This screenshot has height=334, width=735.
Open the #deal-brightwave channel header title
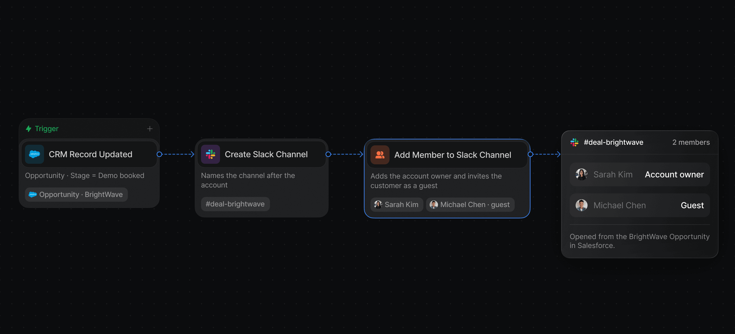point(613,142)
